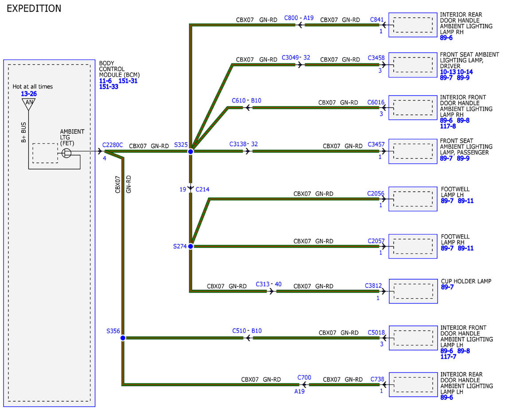Screen dimensions: 532x411
Task: Select inline connector C313 - 40
Action: click(x=269, y=284)
